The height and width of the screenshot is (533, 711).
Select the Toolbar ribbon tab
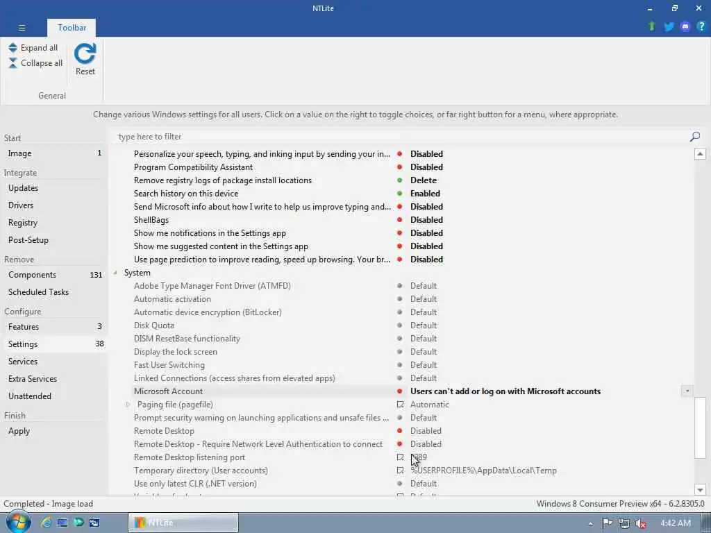72,28
